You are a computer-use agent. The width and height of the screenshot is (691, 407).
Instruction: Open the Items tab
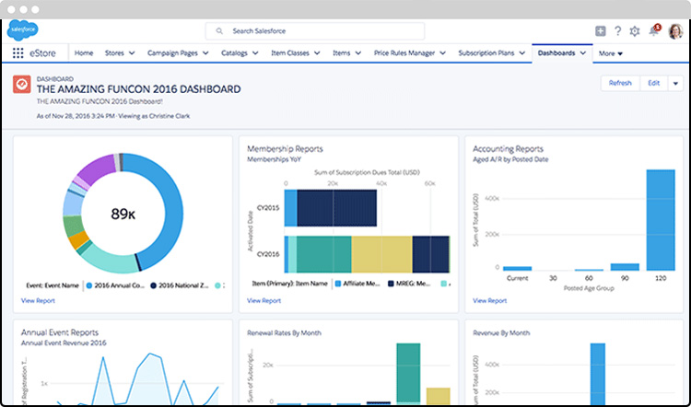coord(341,52)
